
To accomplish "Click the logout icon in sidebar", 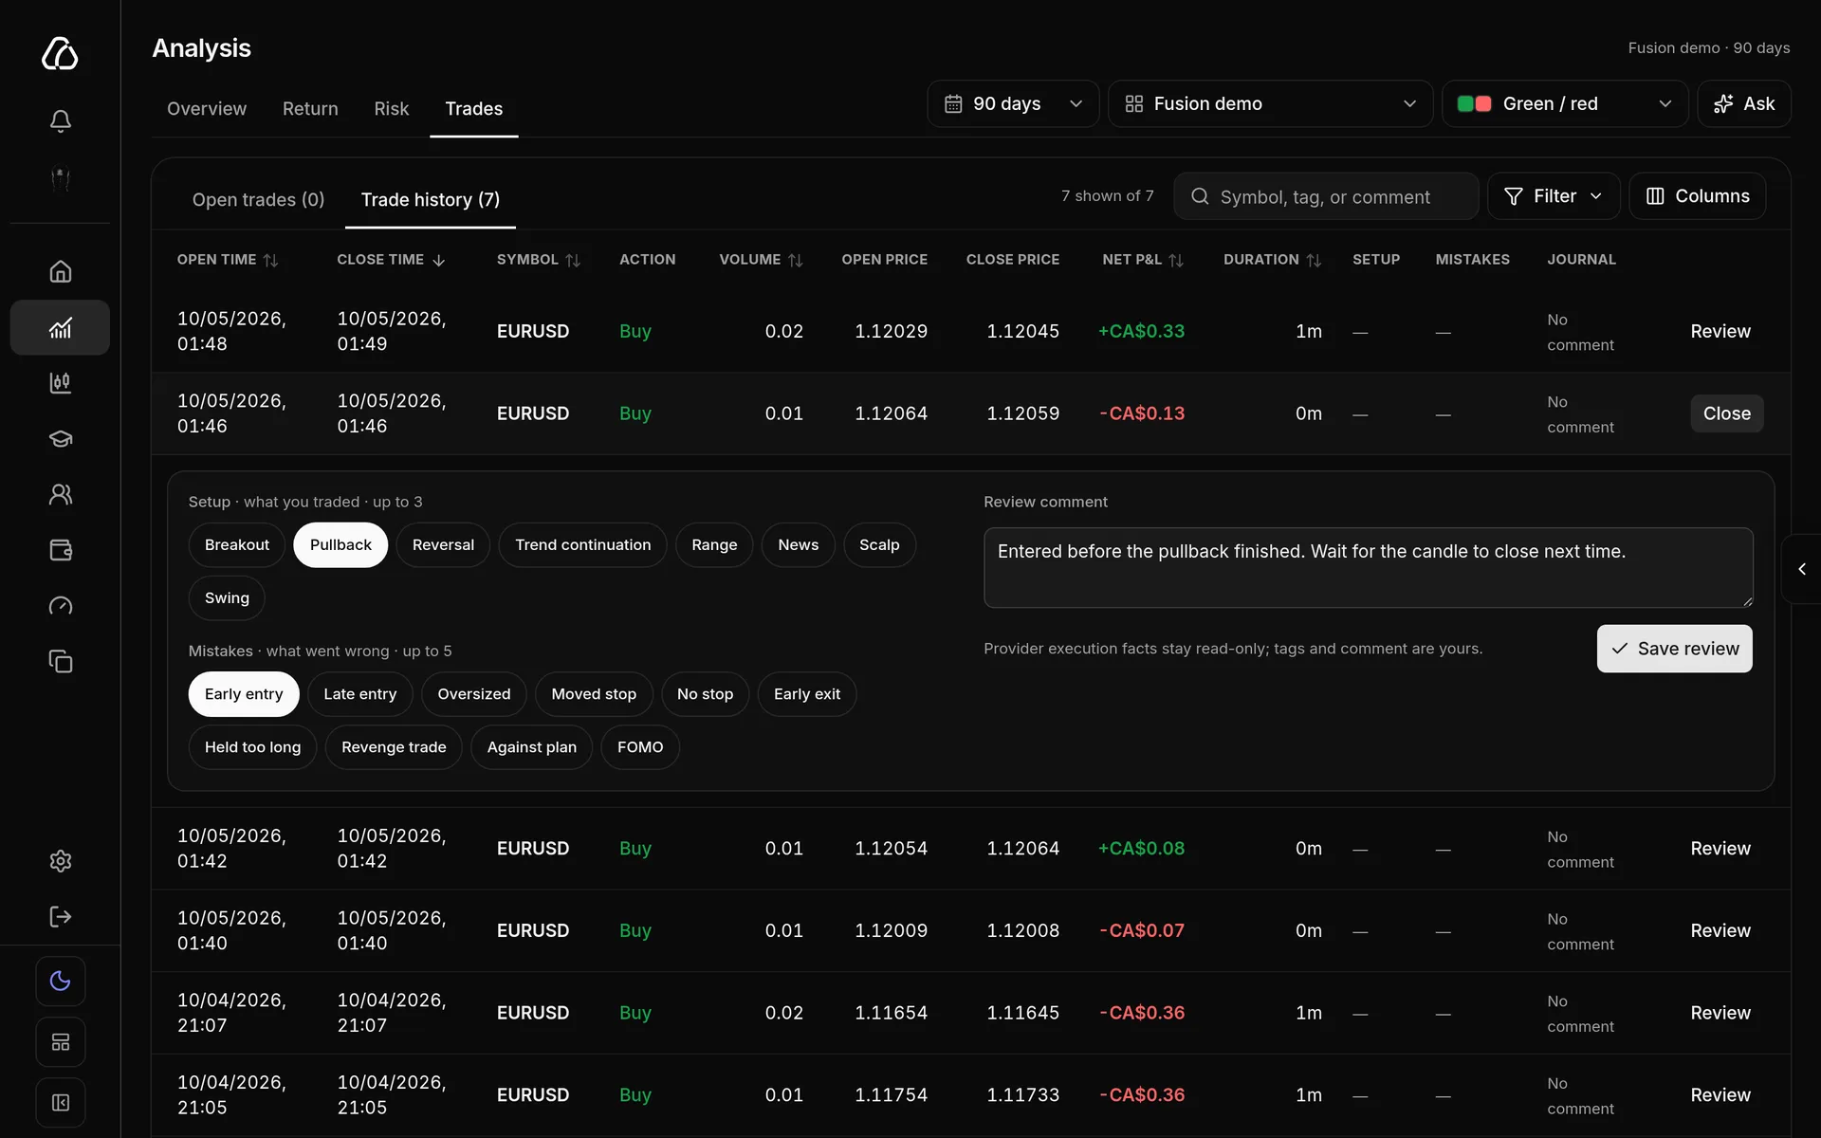I will coord(60,916).
